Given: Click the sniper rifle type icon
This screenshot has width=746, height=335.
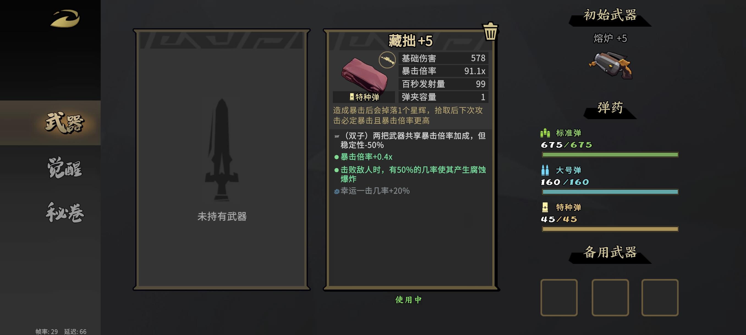Looking at the screenshot, I should [387, 60].
